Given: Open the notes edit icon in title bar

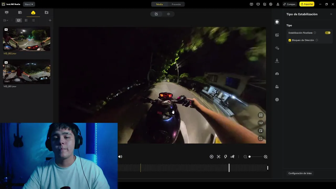Looking at the screenshot, I should (x=265, y=4).
